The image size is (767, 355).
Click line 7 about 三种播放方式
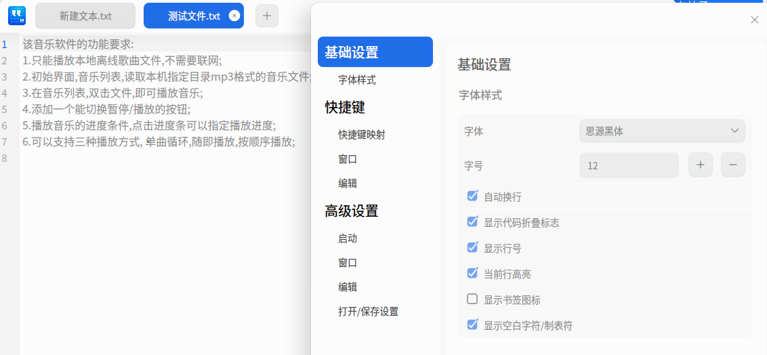[x=159, y=142]
